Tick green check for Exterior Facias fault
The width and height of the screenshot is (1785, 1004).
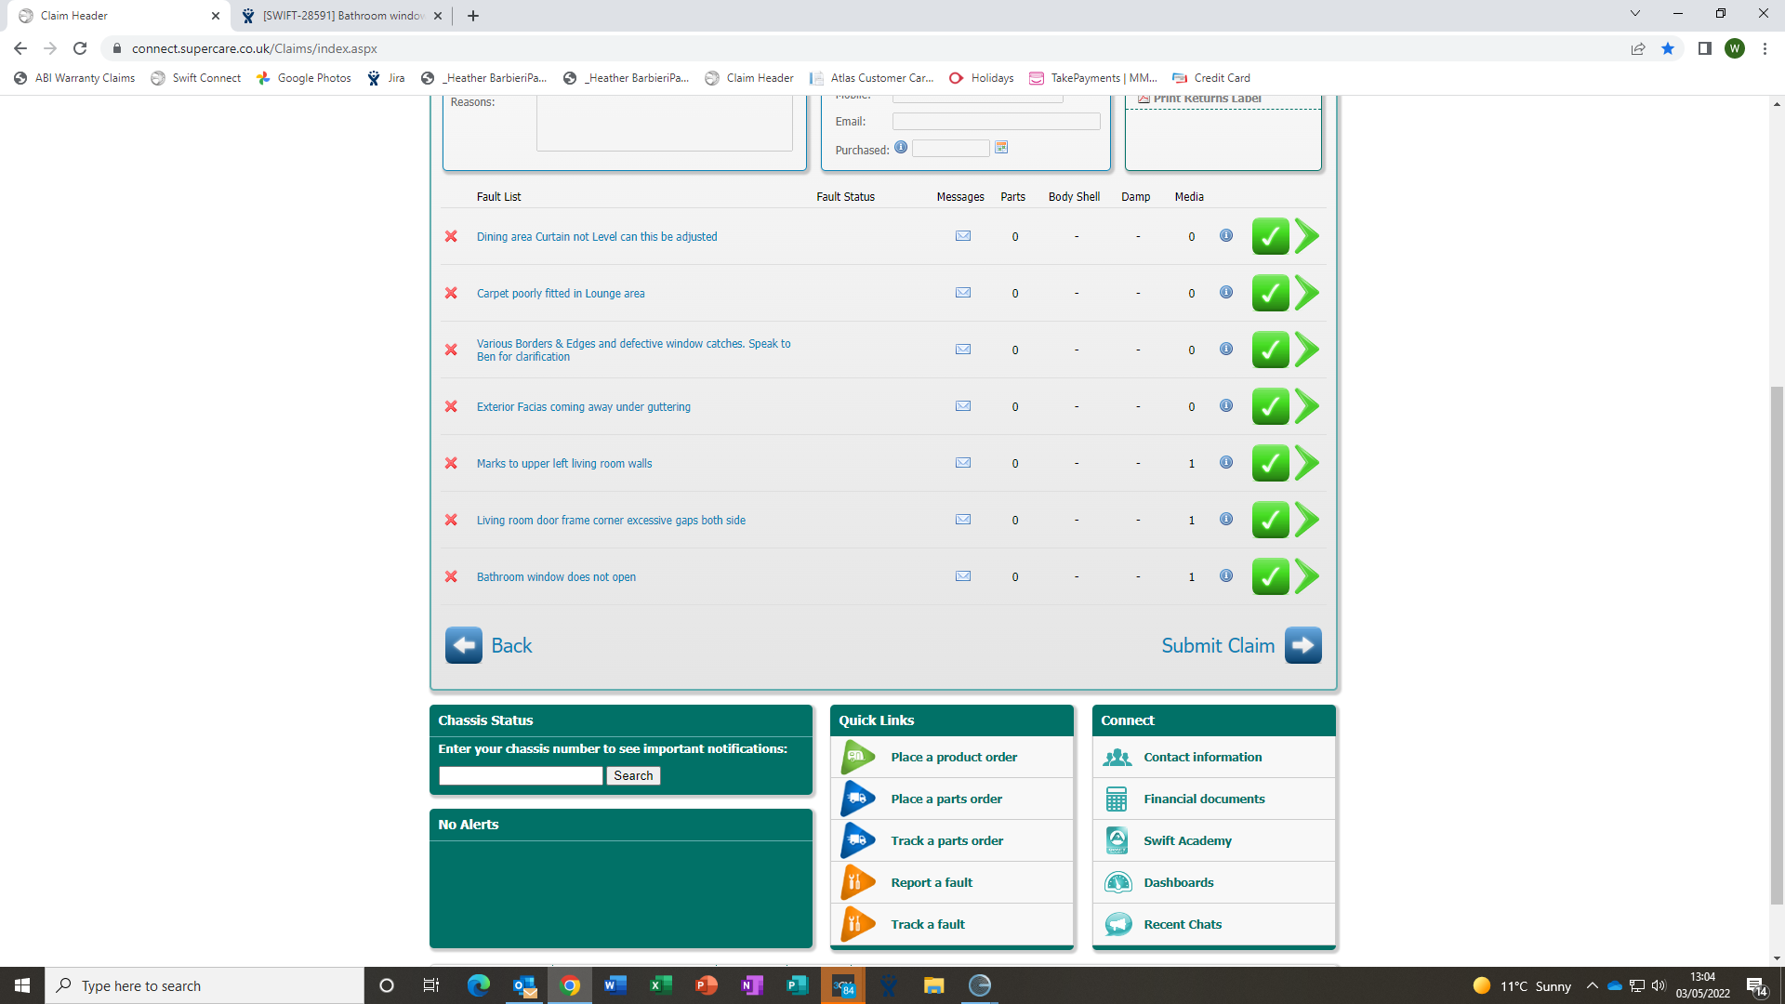[1270, 406]
